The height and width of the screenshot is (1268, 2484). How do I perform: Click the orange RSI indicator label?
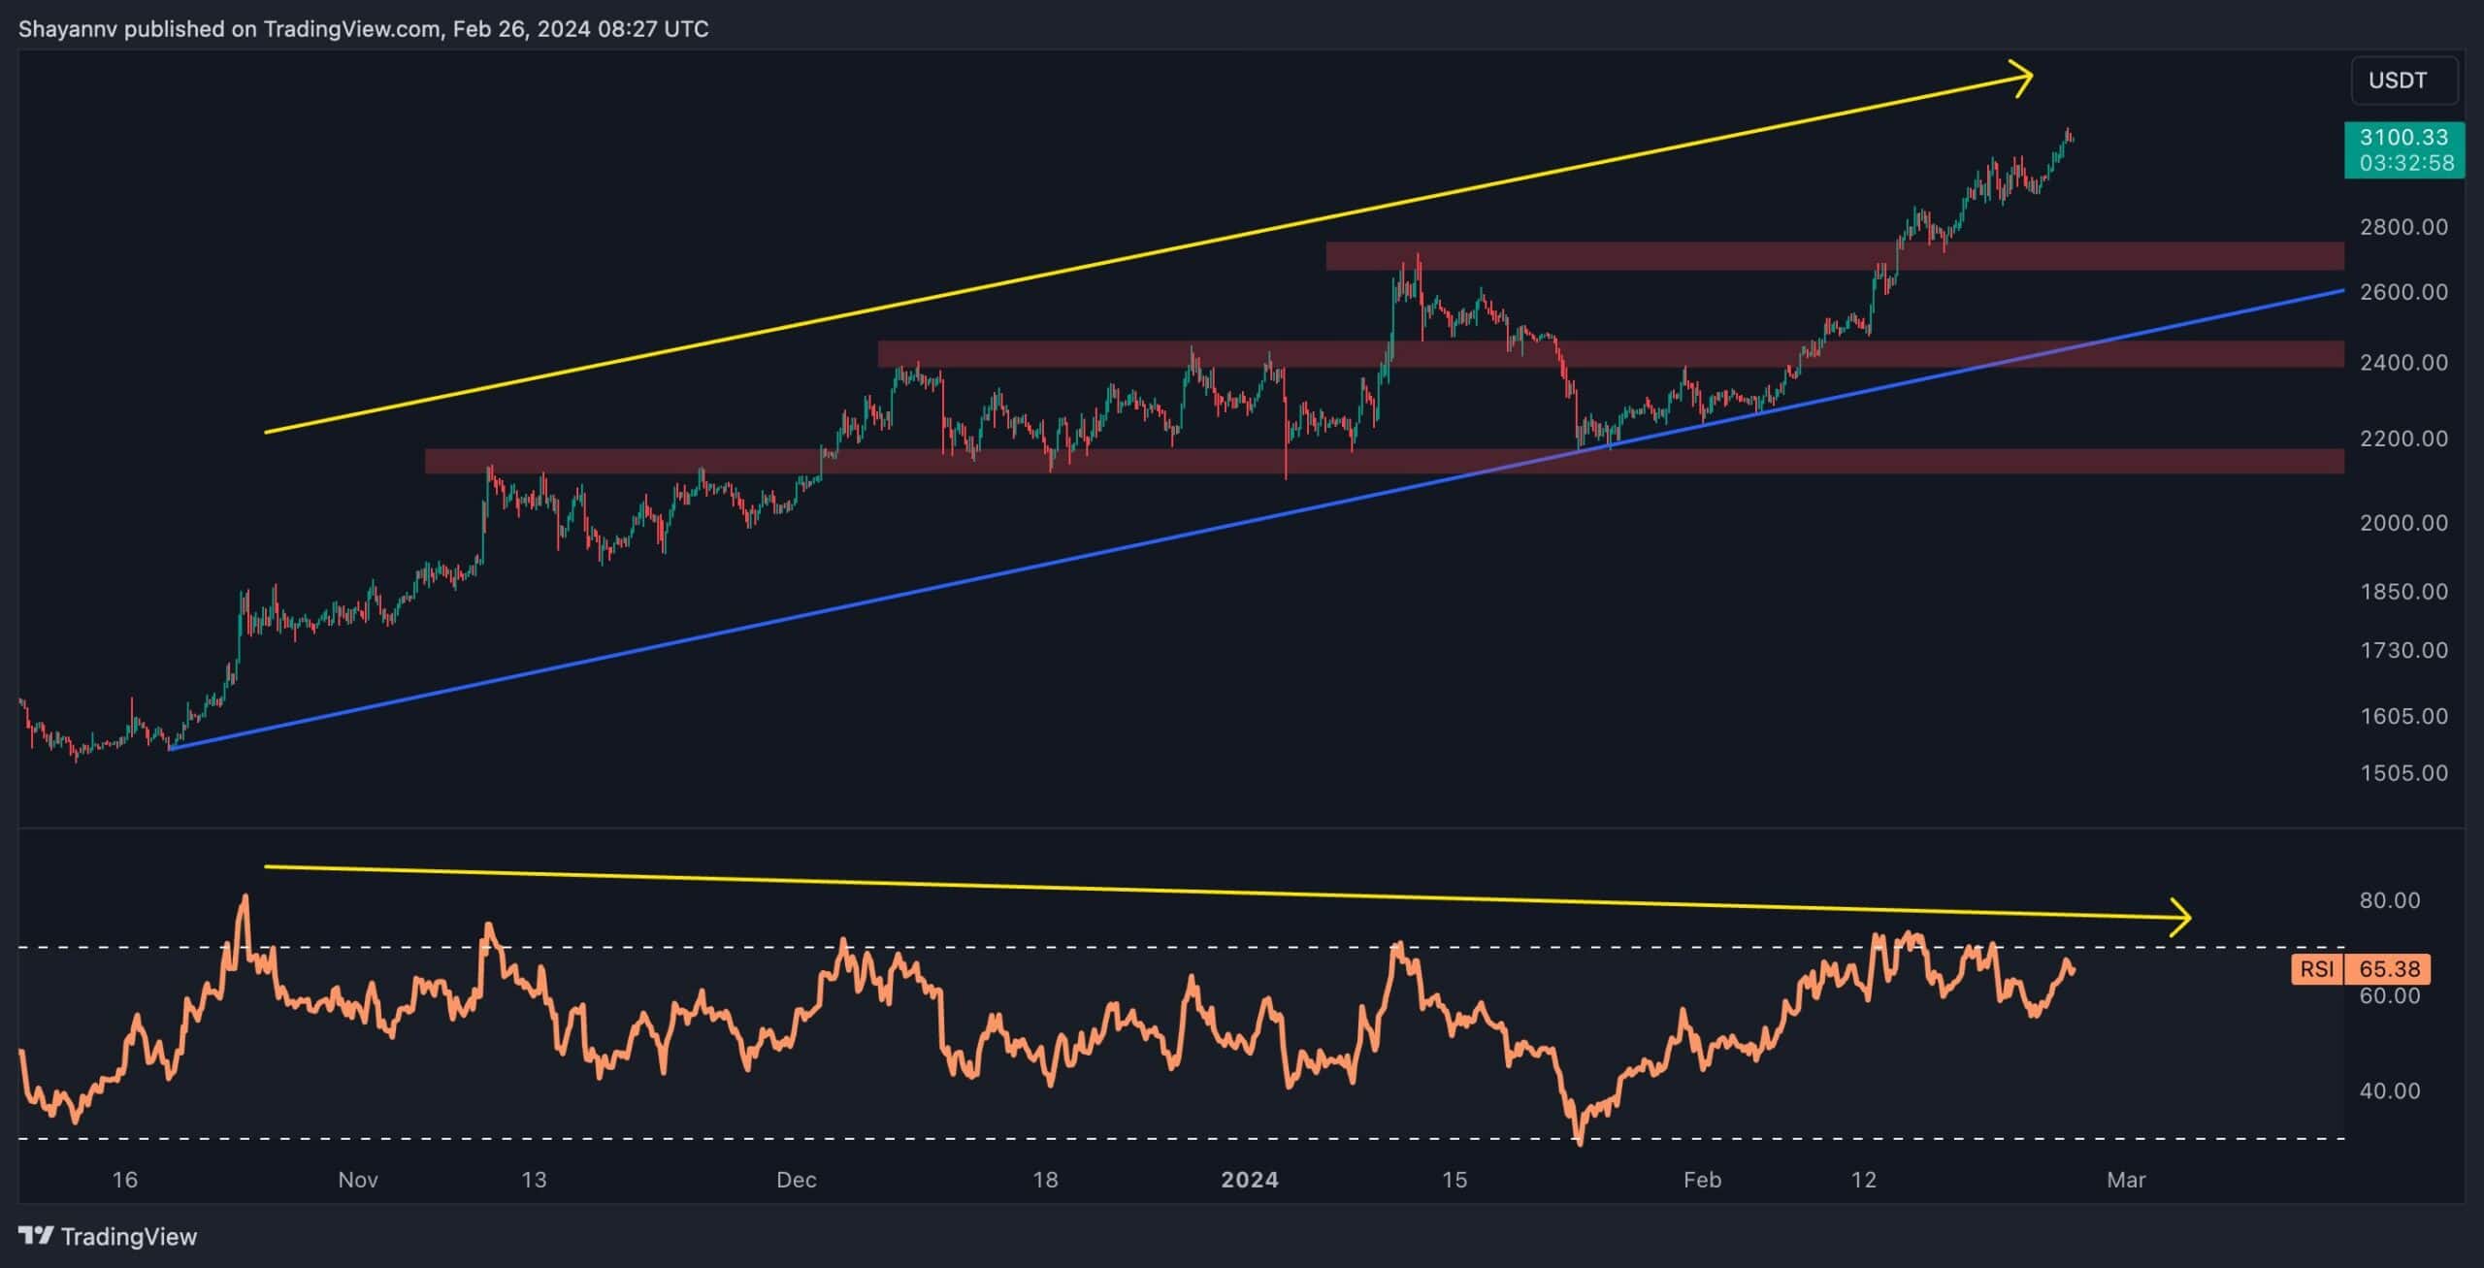[x=2316, y=968]
